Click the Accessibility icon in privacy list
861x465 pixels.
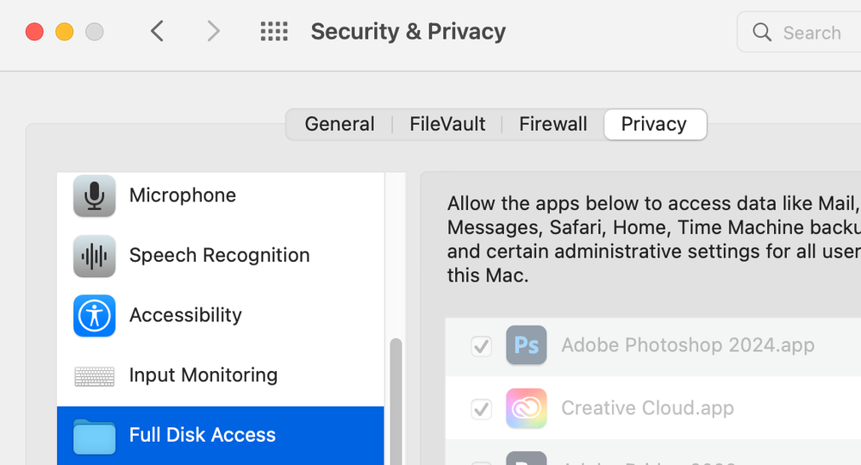coord(94,316)
